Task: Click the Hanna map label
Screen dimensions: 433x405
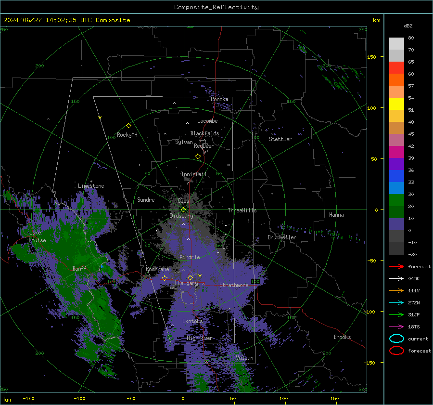Action: [336, 215]
